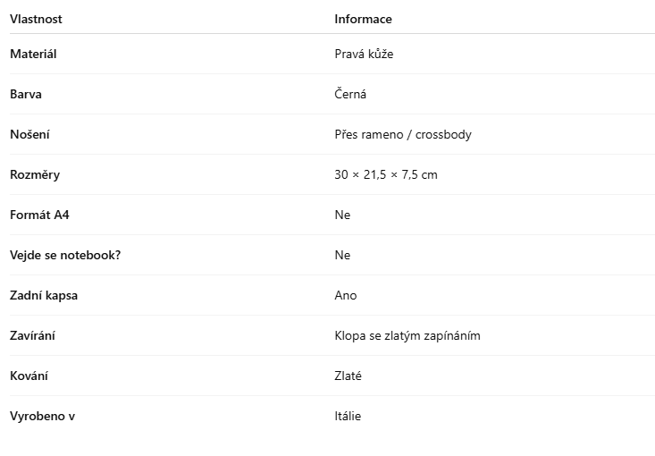Viewport: 655px width, 456px height.
Task: Click the 'Vlastnost' column header
Action: click(x=36, y=19)
